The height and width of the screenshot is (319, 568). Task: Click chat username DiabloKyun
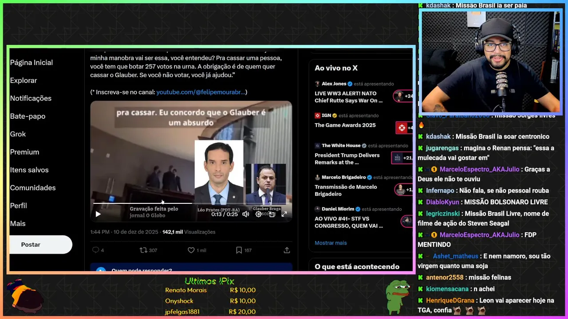442,202
